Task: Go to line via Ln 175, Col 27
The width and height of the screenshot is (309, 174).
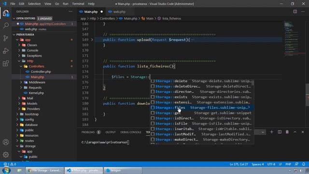Action: (x=239, y=164)
